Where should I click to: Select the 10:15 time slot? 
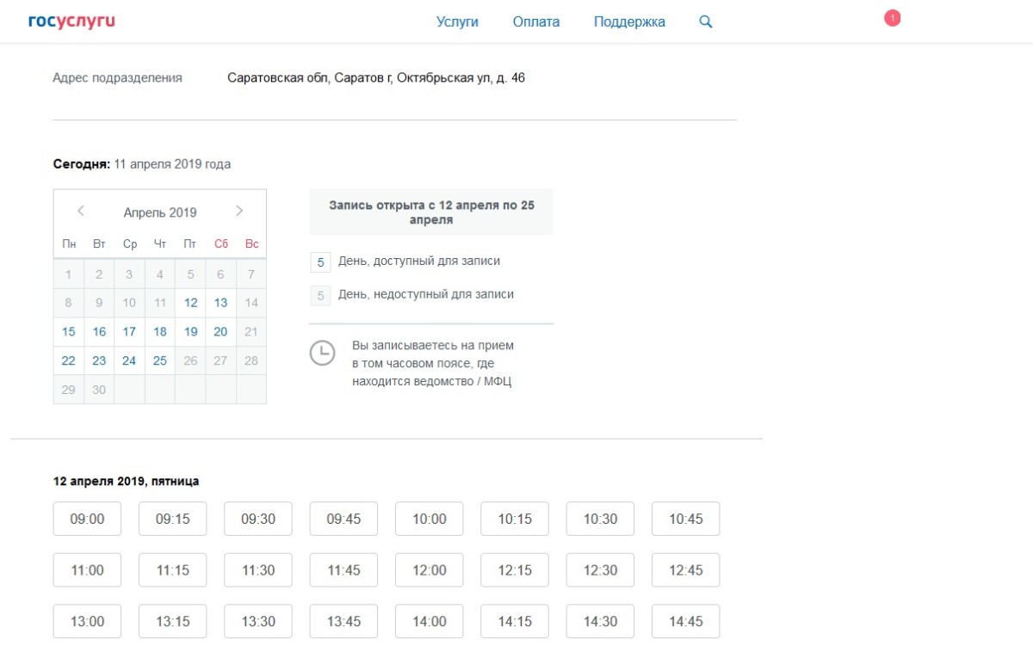point(515,519)
